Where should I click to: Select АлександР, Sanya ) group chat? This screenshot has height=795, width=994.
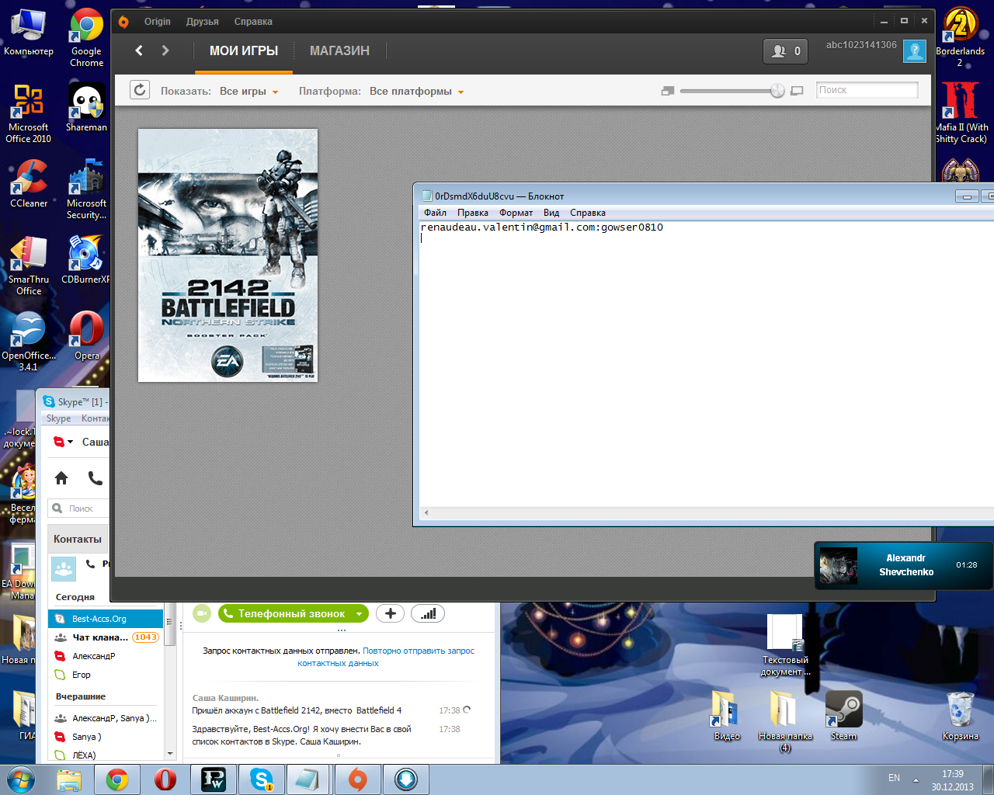(x=106, y=718)
